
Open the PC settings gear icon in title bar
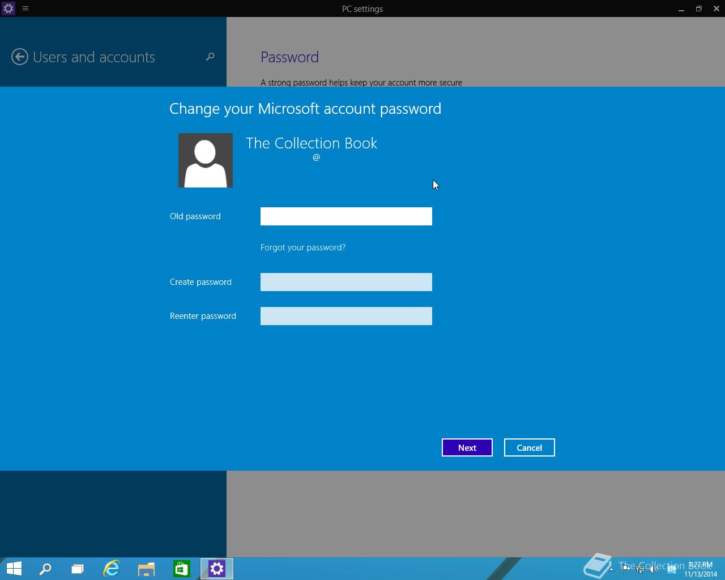point(8,8)
